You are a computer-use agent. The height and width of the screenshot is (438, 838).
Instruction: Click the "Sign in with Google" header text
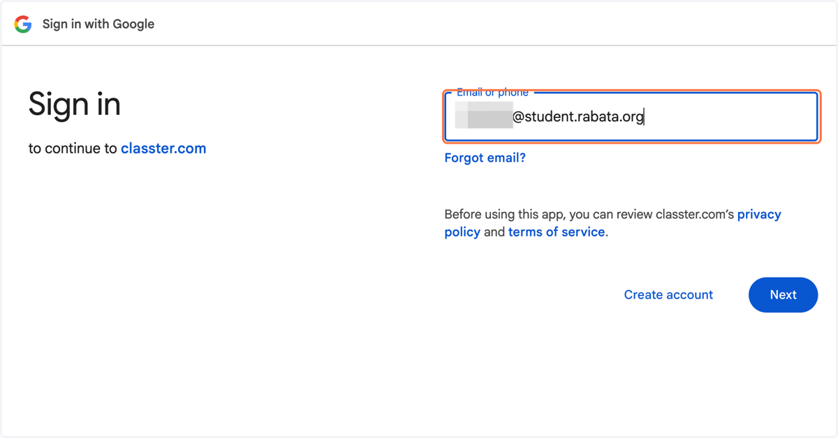pos(98,24)
